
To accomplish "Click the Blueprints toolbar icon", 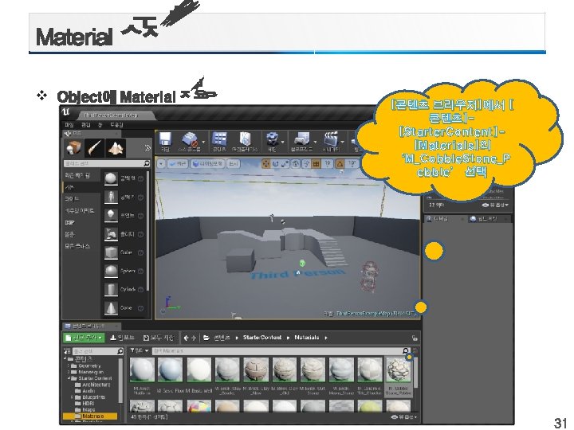I will [302, 139].
